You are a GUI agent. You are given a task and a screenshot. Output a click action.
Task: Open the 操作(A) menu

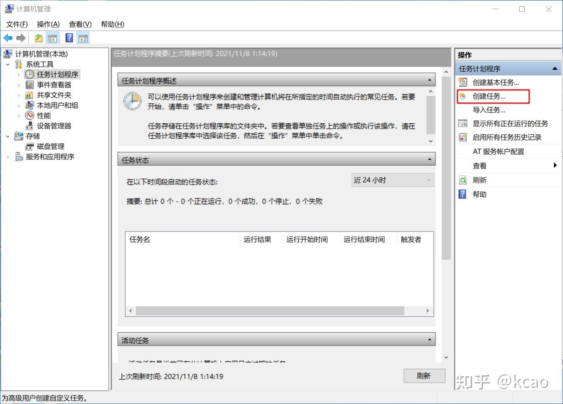[48, 24]
